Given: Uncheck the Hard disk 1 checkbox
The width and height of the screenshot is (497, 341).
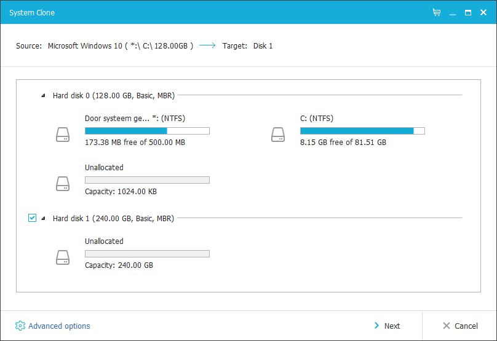Looking at the screenshot, I should (32, 218).
